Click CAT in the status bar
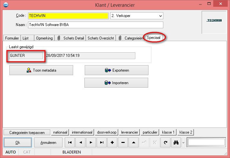 click(x=27, y=152)
